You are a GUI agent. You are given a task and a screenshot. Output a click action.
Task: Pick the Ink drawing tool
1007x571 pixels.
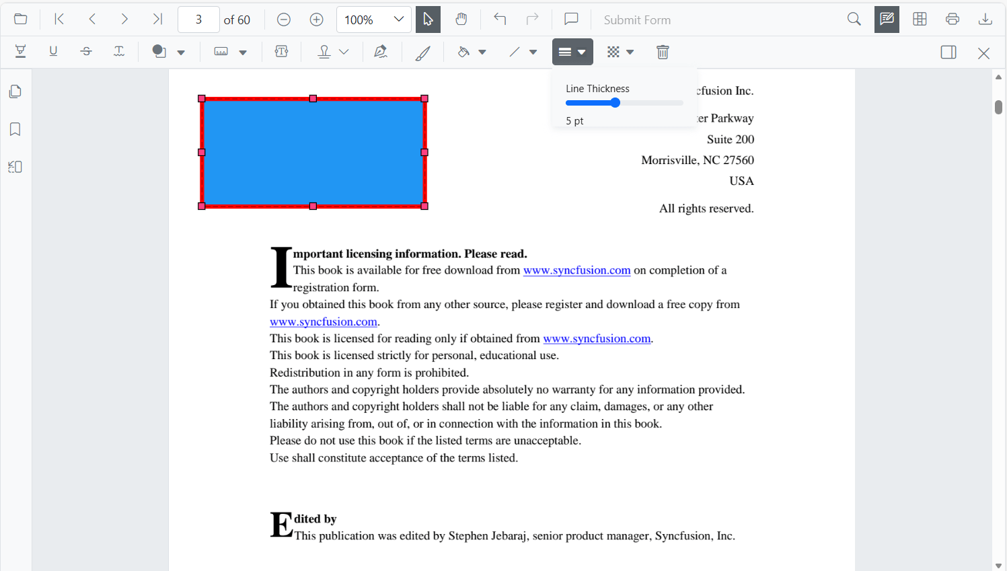pos(422,51)
